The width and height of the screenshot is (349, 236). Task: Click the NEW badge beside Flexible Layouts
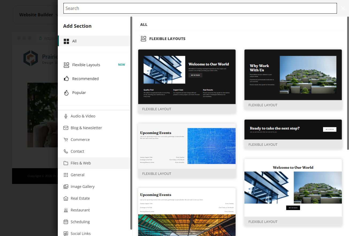click(122, 65)
